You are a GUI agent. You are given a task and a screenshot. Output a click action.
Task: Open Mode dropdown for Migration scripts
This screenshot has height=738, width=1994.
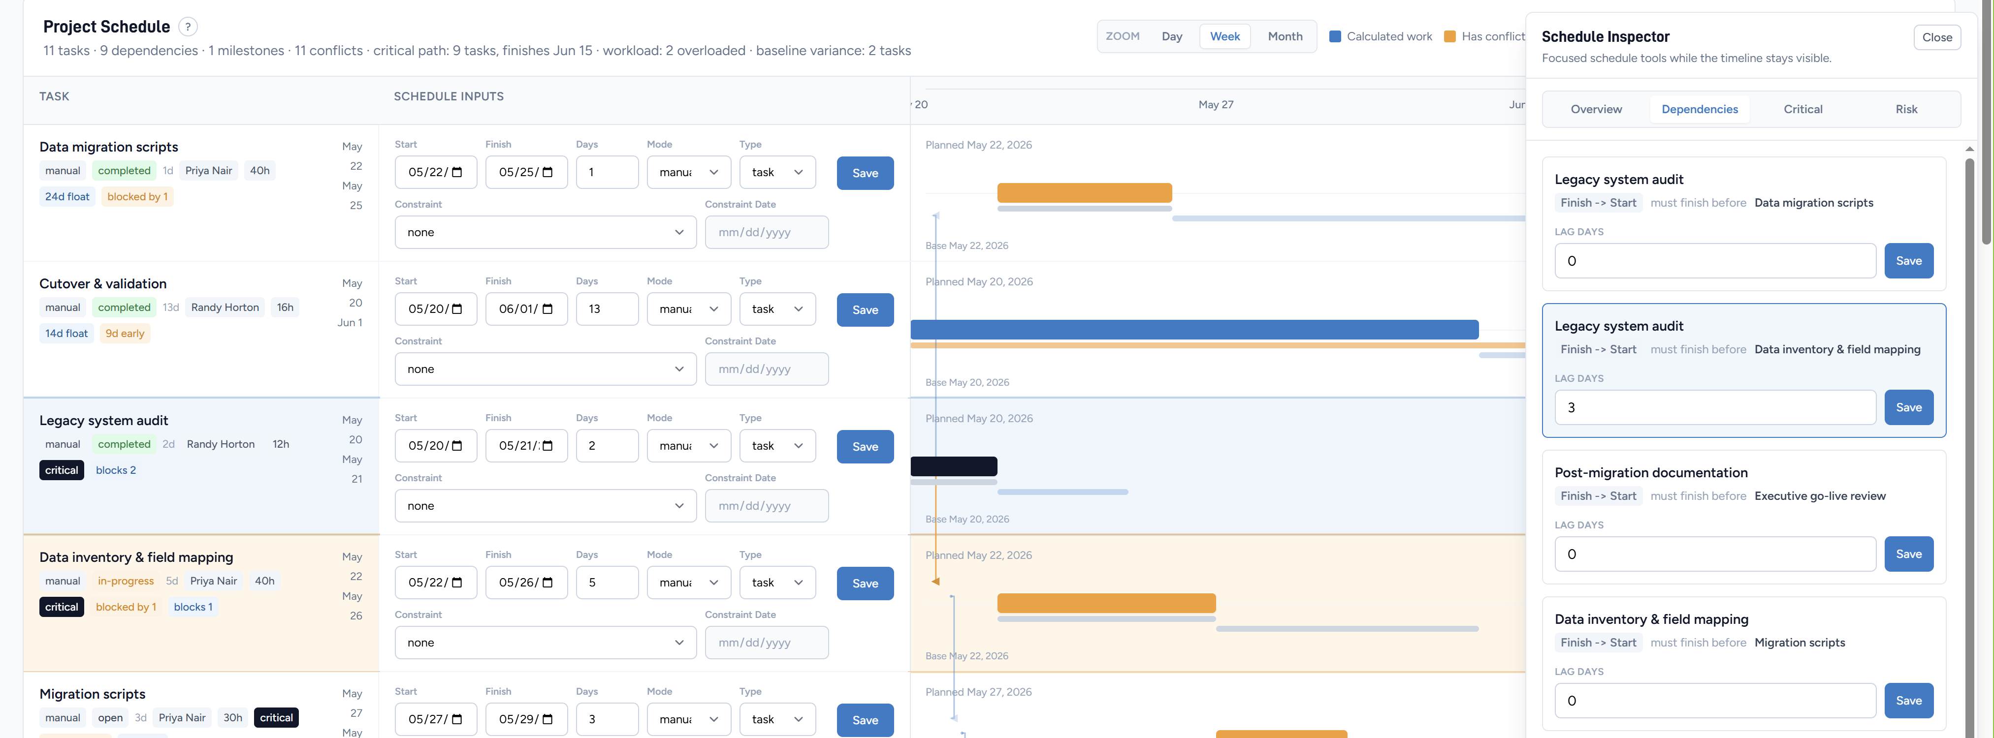coord(688,719)
